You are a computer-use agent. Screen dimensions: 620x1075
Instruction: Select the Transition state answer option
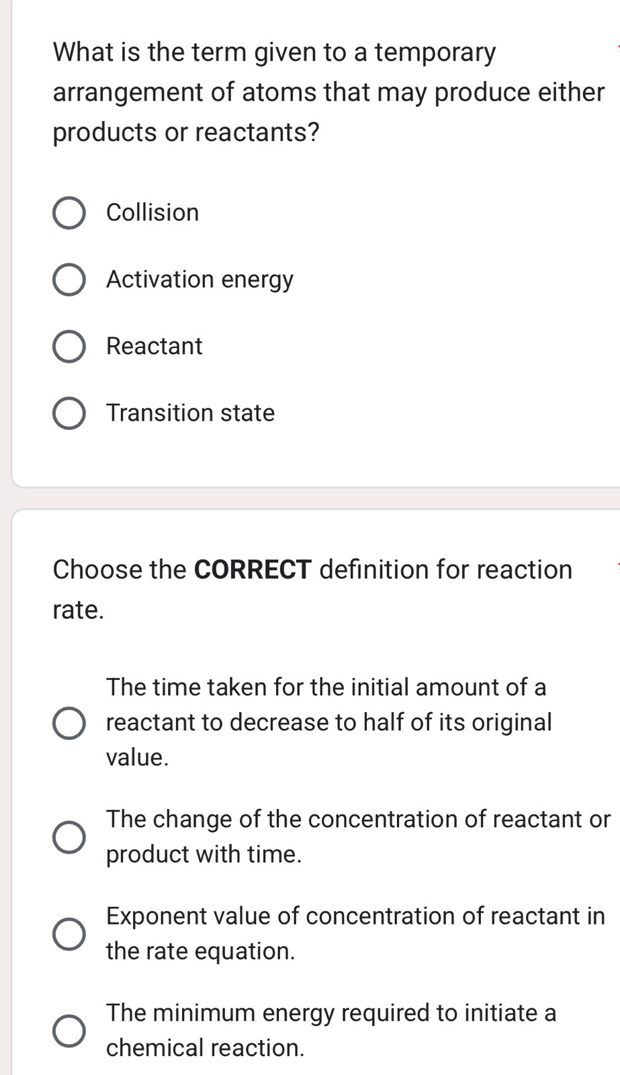click(70, 413)
